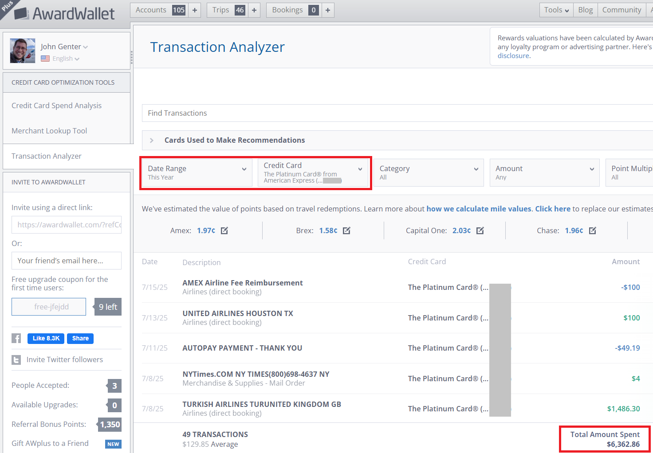Viewport: 653px width, 453px height.
Task: Switch to the Bookings tab
Action: [x=287, y=10]
